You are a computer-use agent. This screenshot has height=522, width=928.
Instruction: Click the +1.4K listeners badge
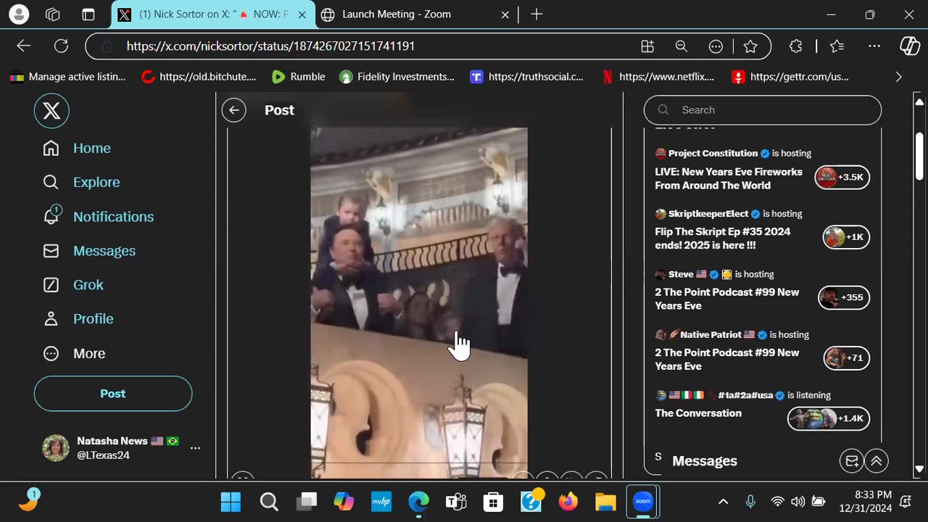click(x=828, y=418)
